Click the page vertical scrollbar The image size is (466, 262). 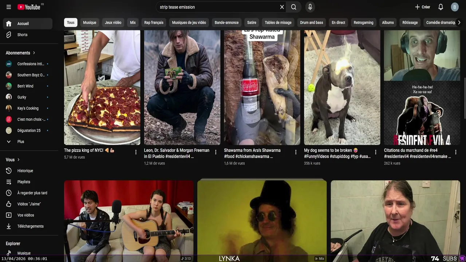pyautogui.click(x=465, y=98)
